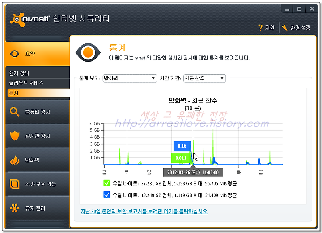Uncheck the blue 유출 바이트 checkbox
The image size is (322, 233).
(106, 195)
